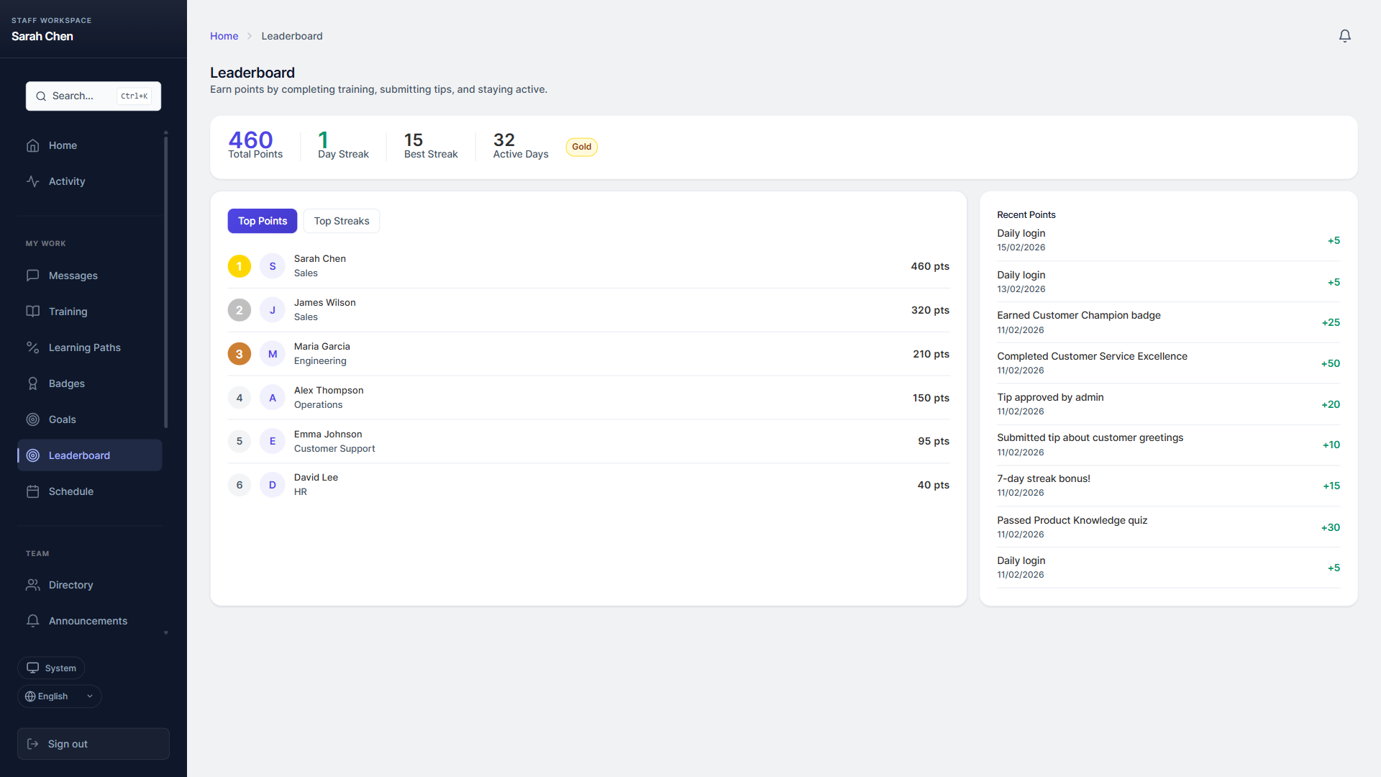Image resolution: width=1381 pixels, height=777 pixels.
Task: Click the notification bell icon
Action: tap(1344, 36)
